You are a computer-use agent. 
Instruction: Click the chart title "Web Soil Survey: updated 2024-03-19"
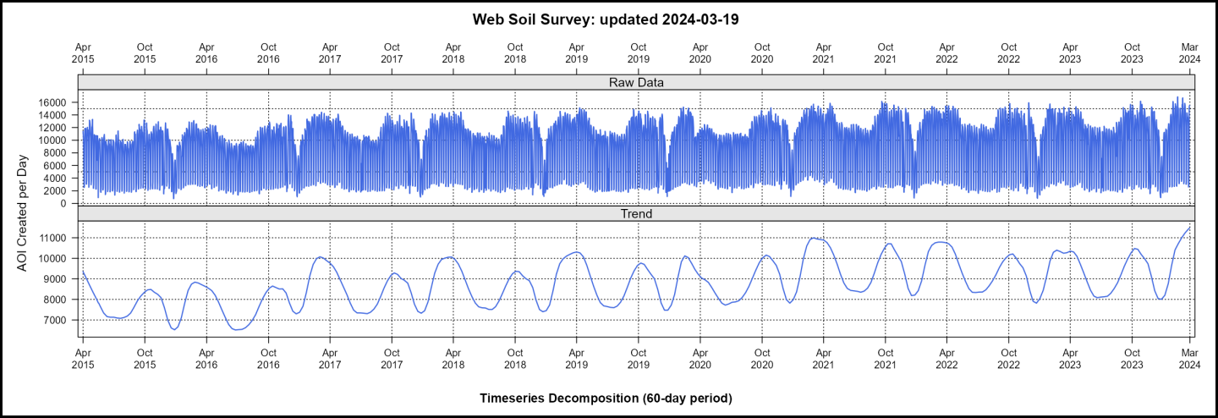tap(606, 19)
